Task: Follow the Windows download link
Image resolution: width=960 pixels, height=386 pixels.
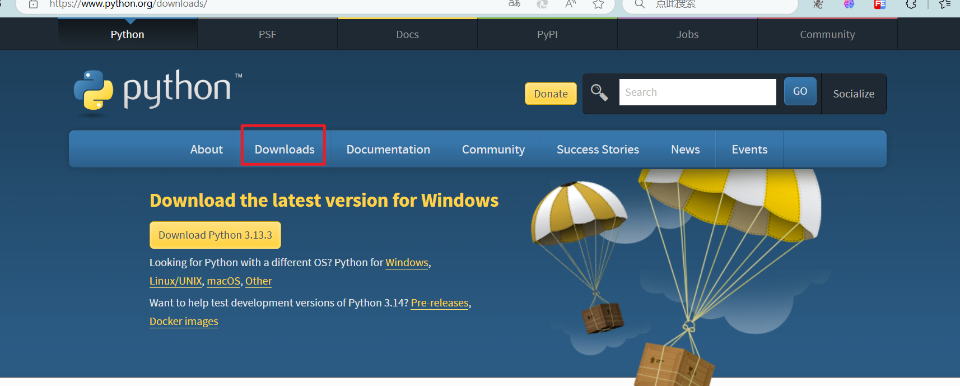Action: pos(407,263)
